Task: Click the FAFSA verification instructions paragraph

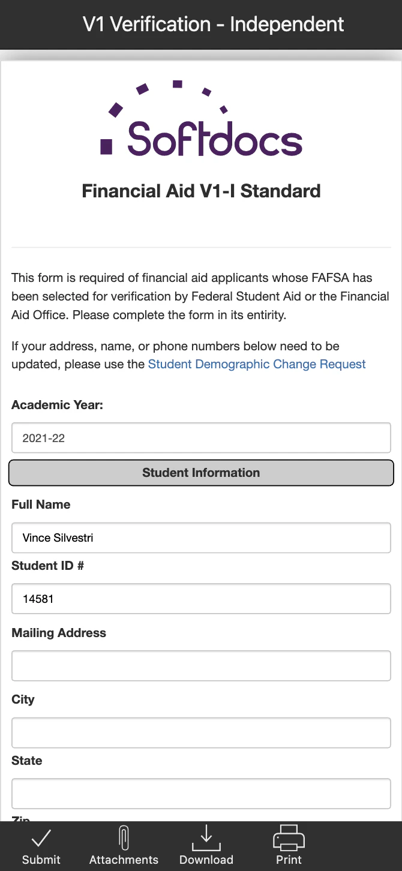Action: pos(200,296)
